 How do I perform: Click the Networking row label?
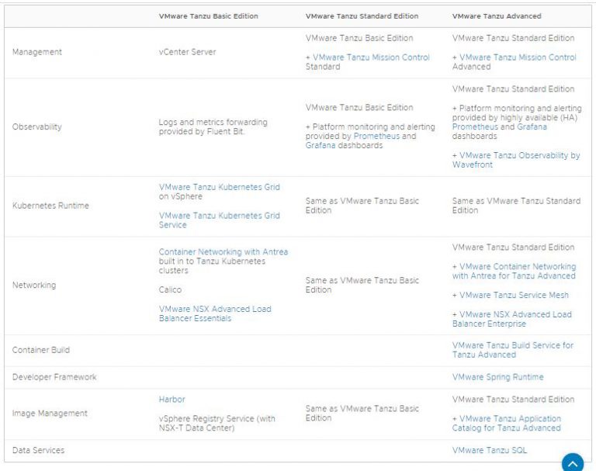click(x=34, y=285)
